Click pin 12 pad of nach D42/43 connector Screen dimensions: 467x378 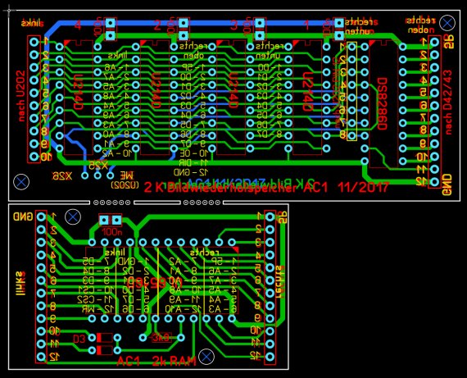pyautogui.click(x=434, y=181)
